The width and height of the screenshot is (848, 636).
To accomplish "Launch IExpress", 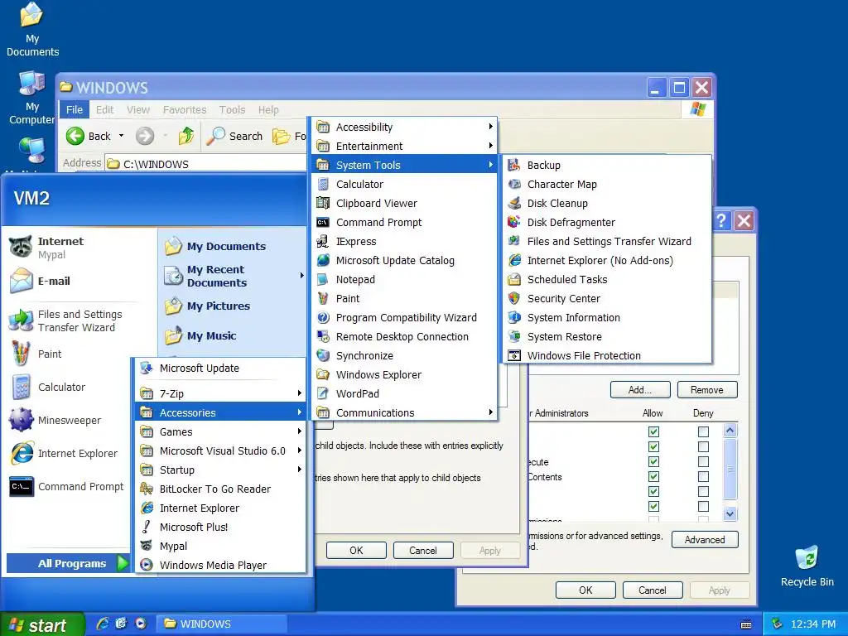I will (404, 241).
